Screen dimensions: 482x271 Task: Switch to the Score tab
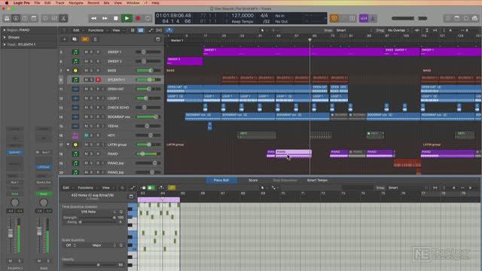point(253,181)
